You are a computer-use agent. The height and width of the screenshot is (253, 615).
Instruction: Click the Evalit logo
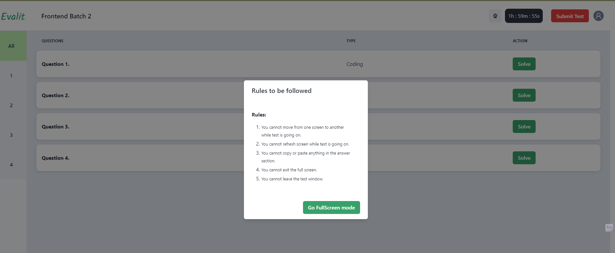[x=13, y=16]
